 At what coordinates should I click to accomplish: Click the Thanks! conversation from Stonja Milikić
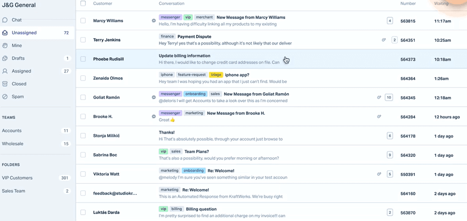[167, 132]
